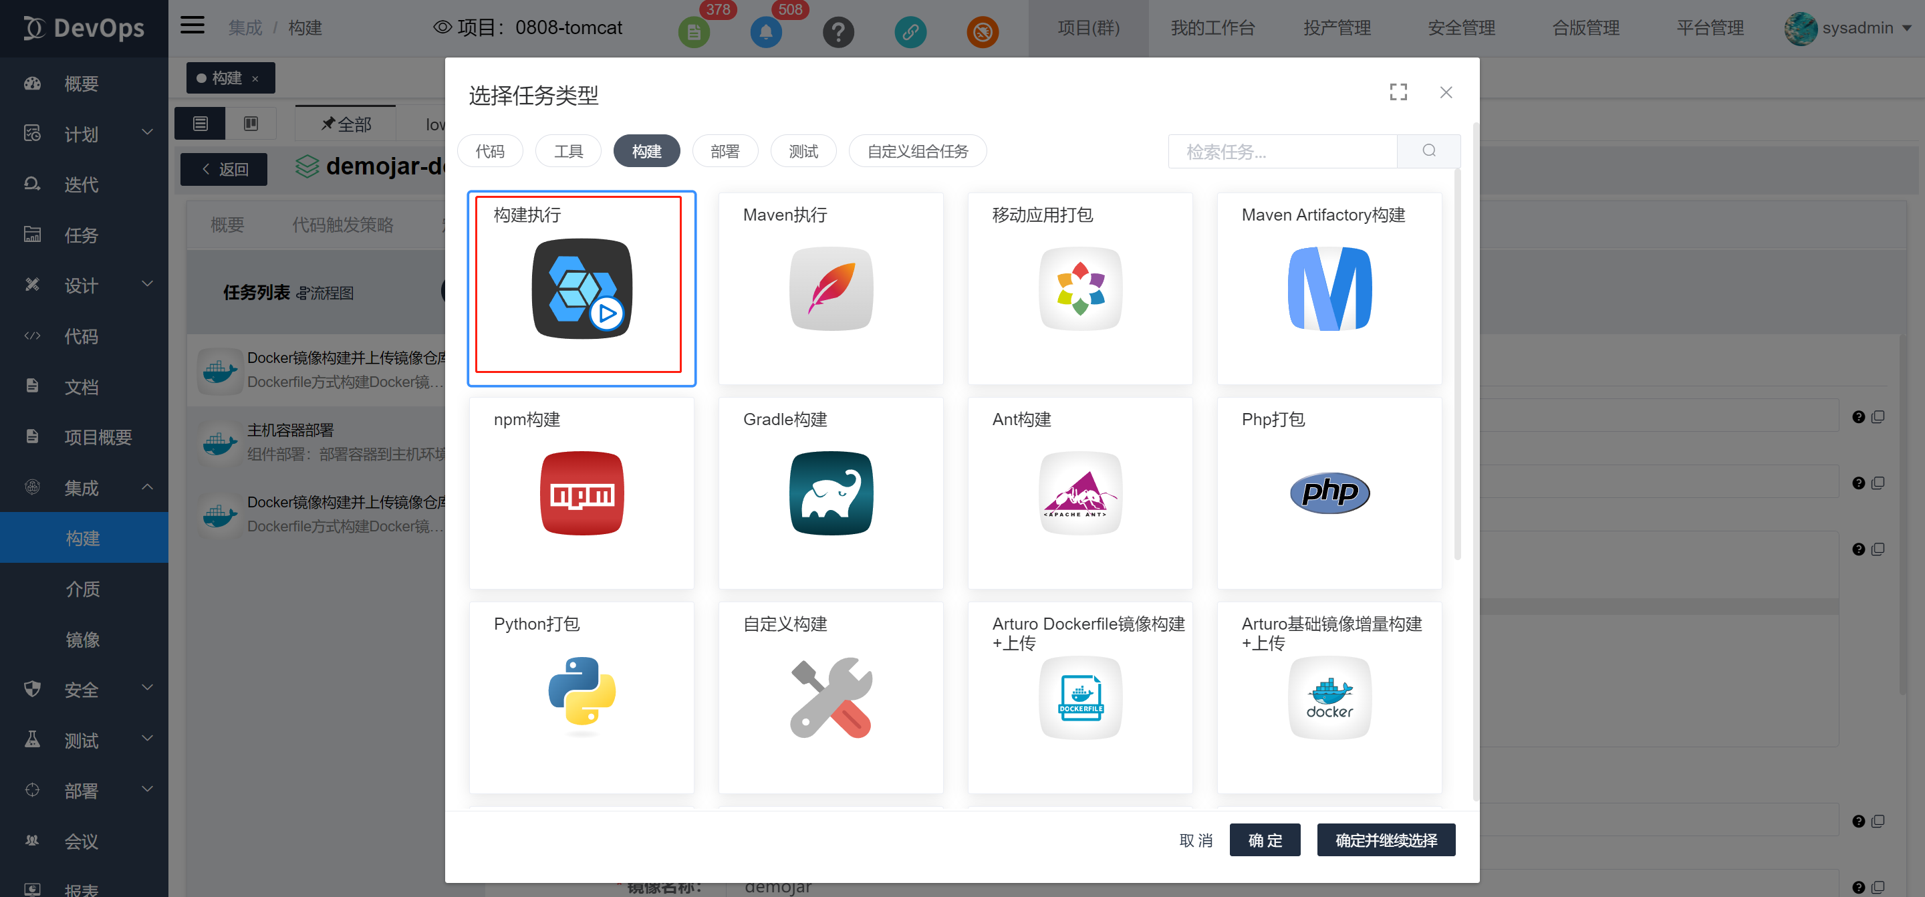Click the orange prohibited icon in header
This screenshot has width=1925, height=897.
point(983,32)
